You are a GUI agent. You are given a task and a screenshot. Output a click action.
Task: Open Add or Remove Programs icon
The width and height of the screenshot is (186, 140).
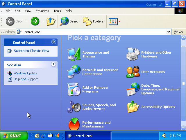[74, 89]
